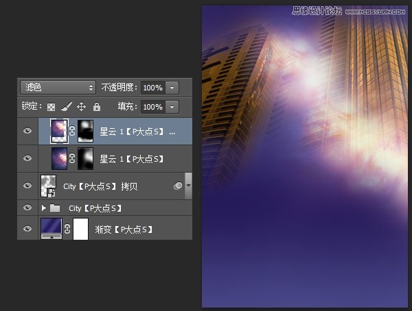The height and width of the screenshot is (311, 412).
Task: Select layer name 星云 1【P大点S】… top row
Action: (x=137, y=132)
